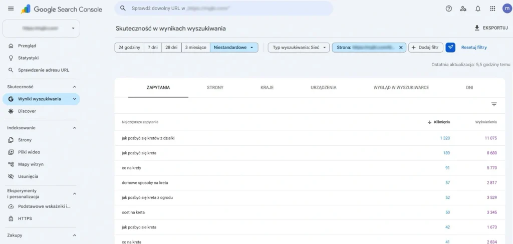Collapse the Skuteczność sidebar section
This screenshot has width=513, height=244.
[74, 87]
